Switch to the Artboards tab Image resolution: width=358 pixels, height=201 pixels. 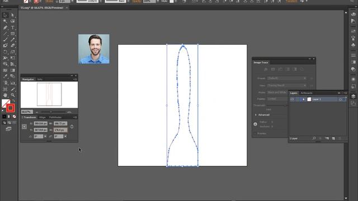pyautogui.click(x=307, y=93)
